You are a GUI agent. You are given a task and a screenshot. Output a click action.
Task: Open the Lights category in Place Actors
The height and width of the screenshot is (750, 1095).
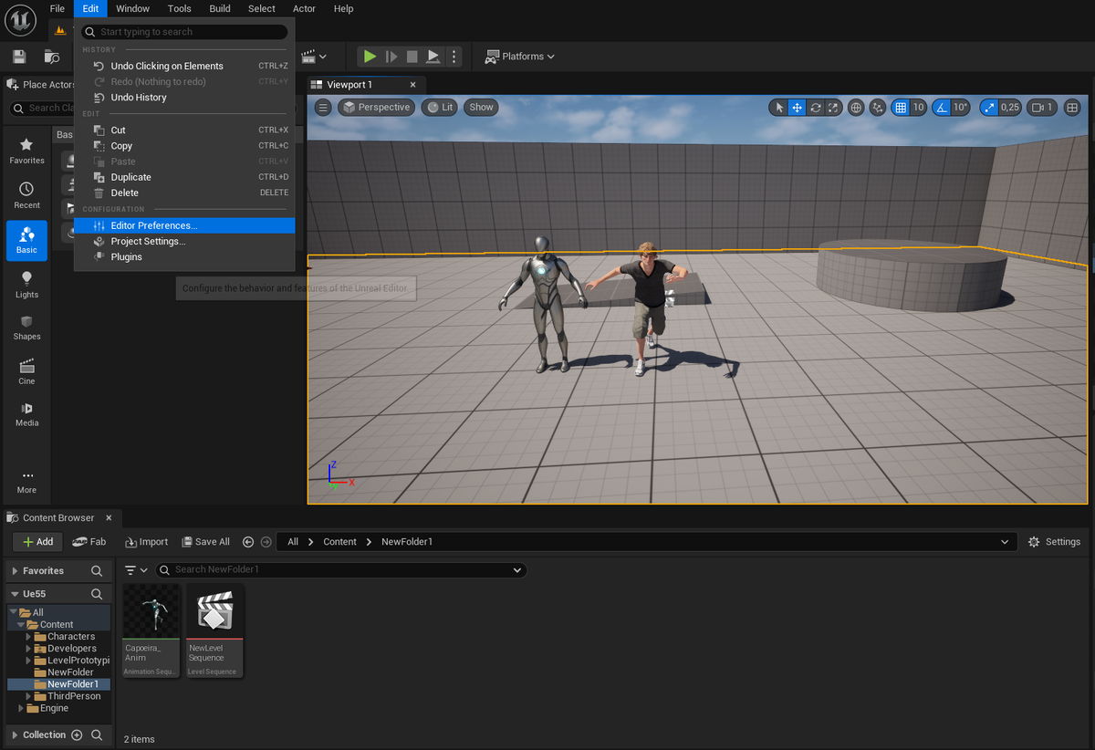coord(26,284)
